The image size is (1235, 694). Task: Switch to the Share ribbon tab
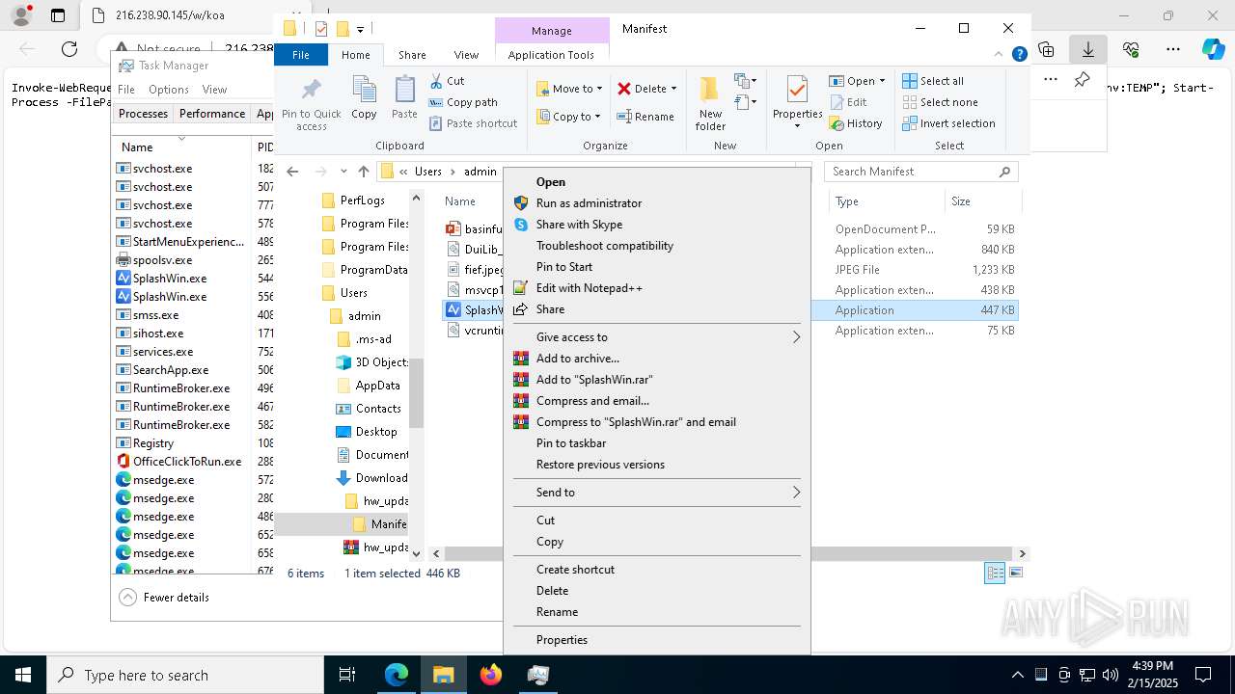pos(412,55)
